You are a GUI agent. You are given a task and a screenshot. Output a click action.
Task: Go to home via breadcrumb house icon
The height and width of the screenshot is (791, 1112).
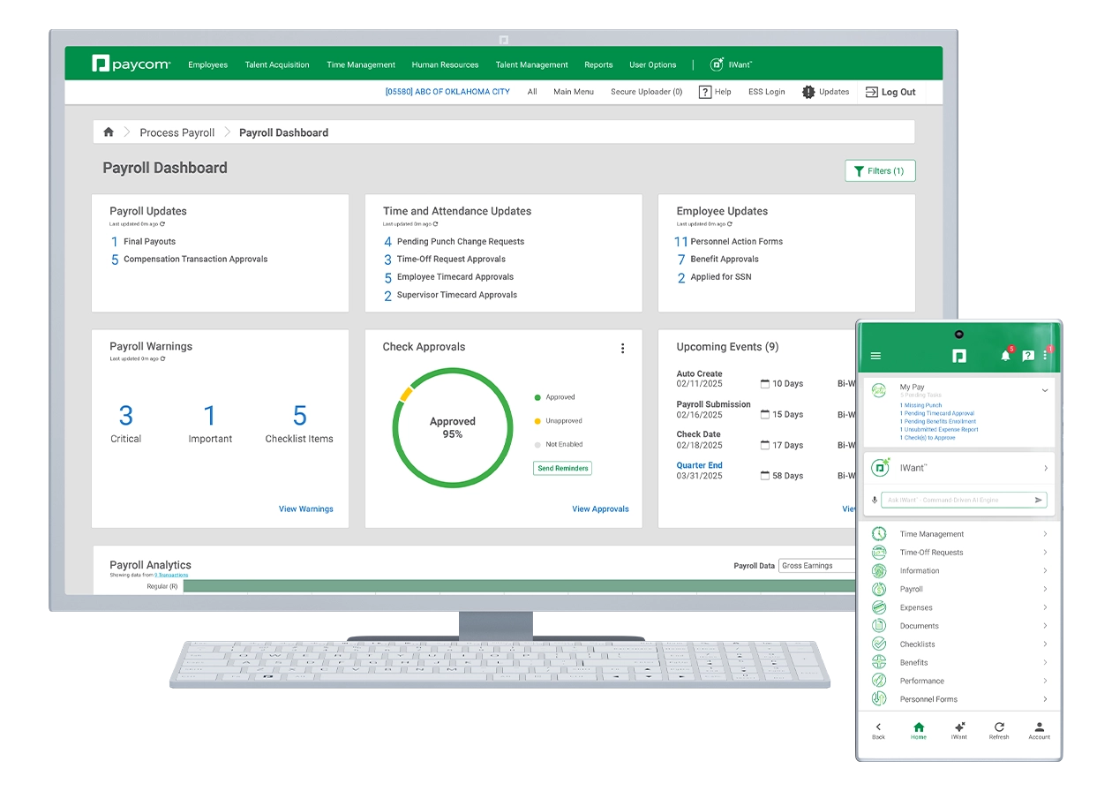(109, 132)
